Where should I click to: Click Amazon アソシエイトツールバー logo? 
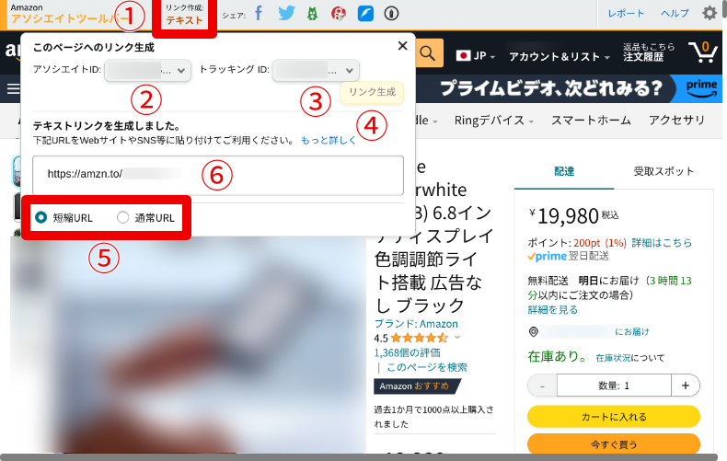(65, 14)
